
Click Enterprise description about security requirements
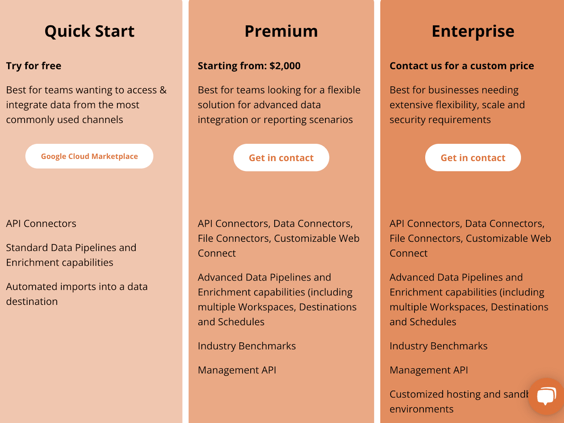point(457,105)
